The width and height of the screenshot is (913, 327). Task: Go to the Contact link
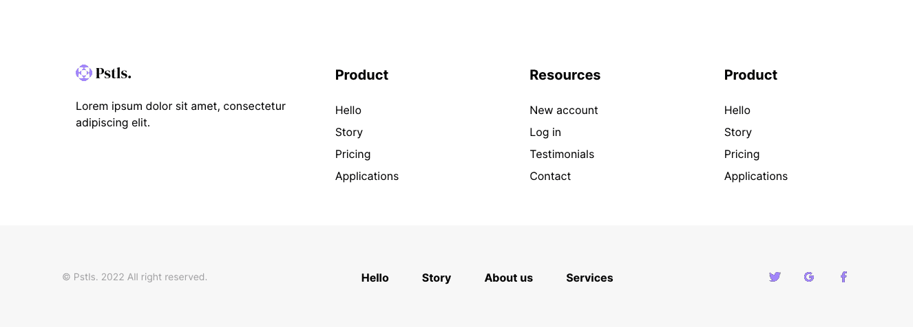[550, 177]
